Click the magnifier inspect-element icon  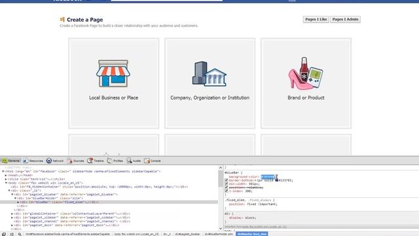(x=20, y=234)
